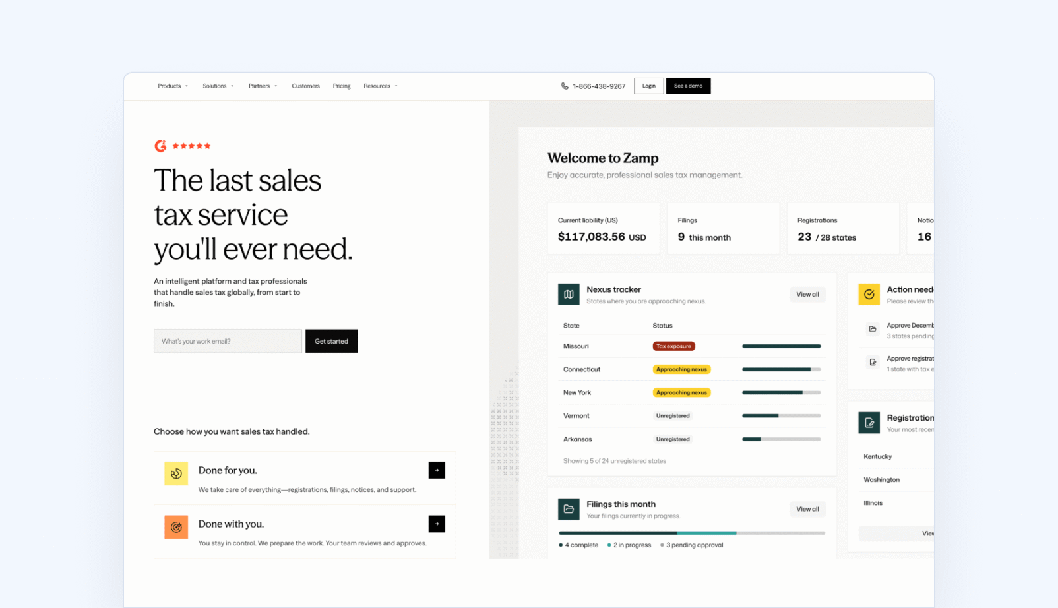1058x608 pixels.
Task: Click the Filings this month card title
Action: 621,504
